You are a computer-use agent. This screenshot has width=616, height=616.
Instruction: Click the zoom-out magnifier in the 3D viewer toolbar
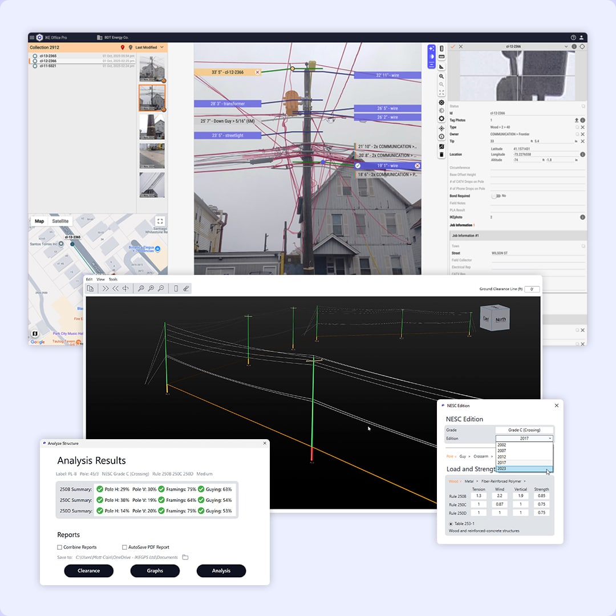pos(161,289)
